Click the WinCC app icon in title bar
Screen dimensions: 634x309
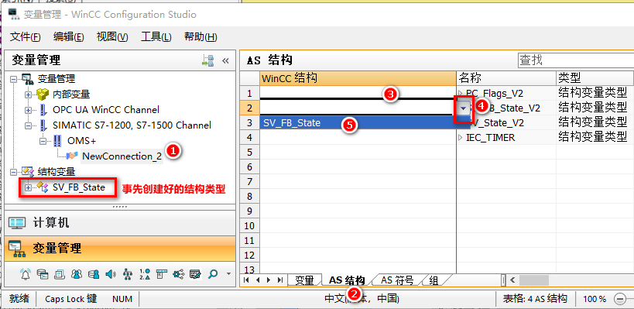pyautogui.click(x=14, y=15)
